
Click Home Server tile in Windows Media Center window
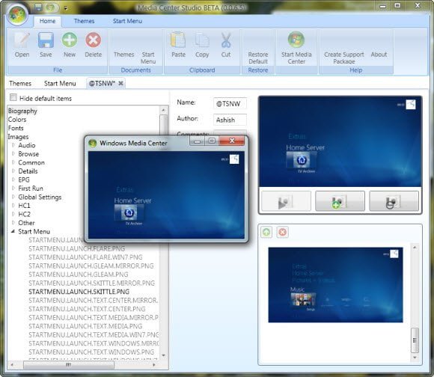point(129,212)
